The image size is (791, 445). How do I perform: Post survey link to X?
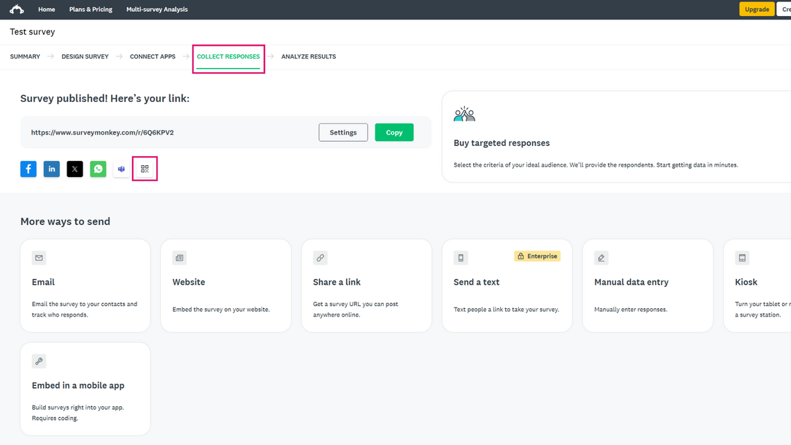[75, 169]
